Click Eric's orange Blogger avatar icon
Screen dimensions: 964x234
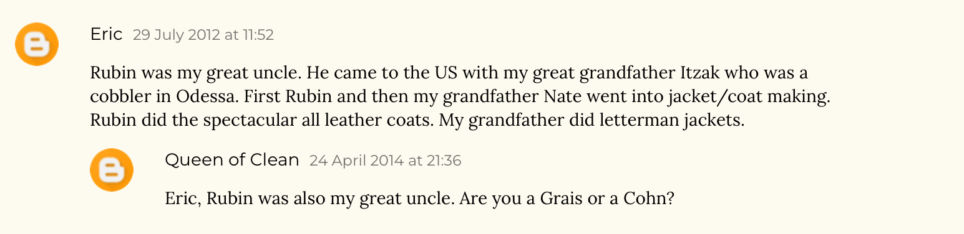pyautogui.click(x=37, y=44)
